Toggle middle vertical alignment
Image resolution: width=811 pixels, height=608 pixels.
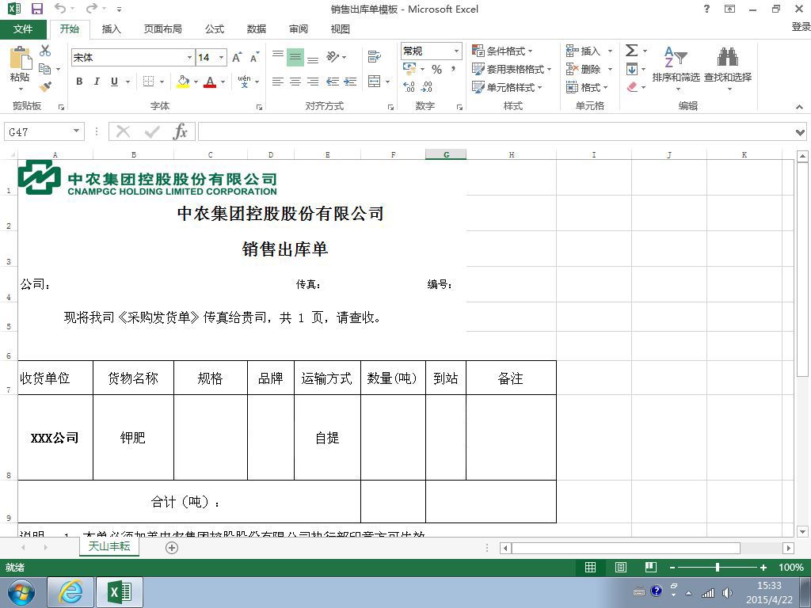point(295,56)
